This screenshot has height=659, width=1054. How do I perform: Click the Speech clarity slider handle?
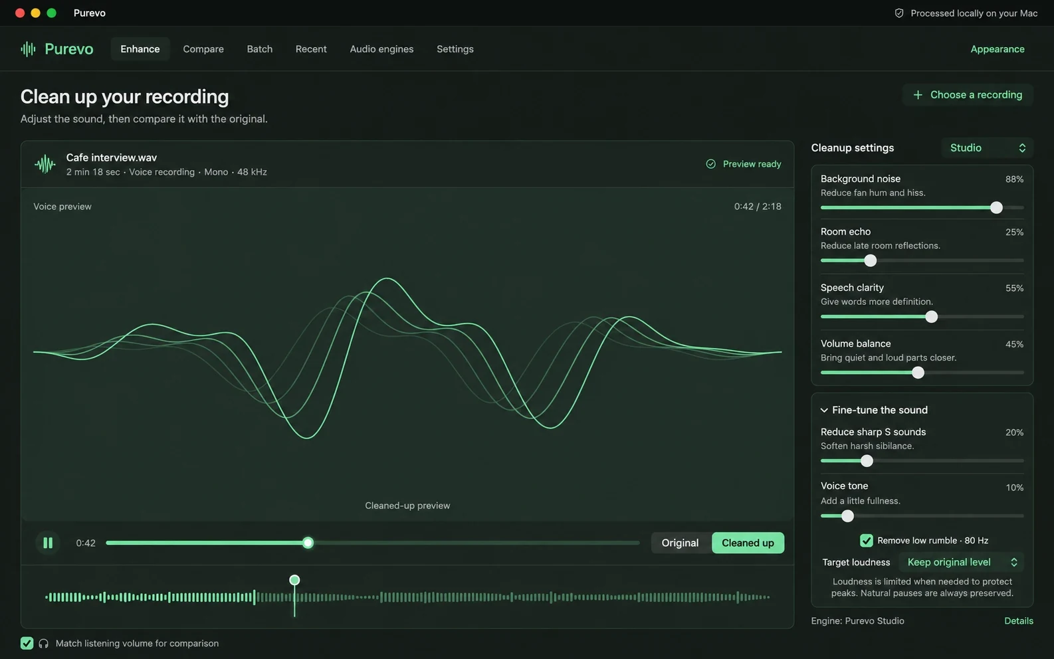coord(932,317)
